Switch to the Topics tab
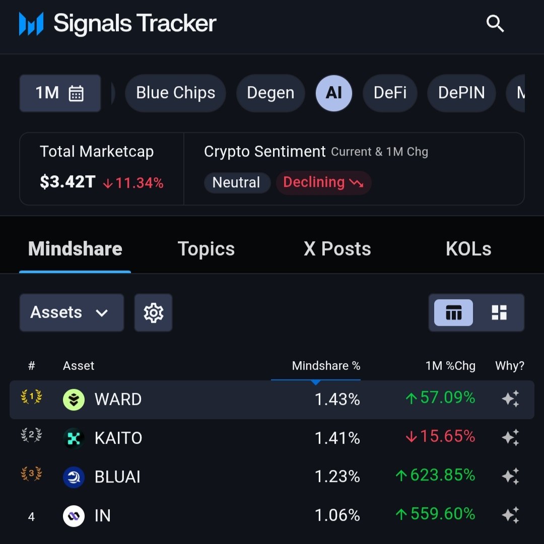Image resolution: width=544 pixels, height=544 pixels. (x=206, y=249)
